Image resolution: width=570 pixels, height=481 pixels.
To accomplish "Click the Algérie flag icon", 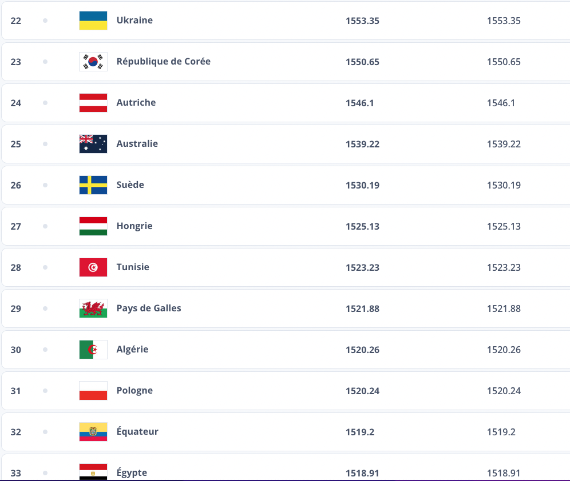I will pyautogui.click(x=93, y=350).
